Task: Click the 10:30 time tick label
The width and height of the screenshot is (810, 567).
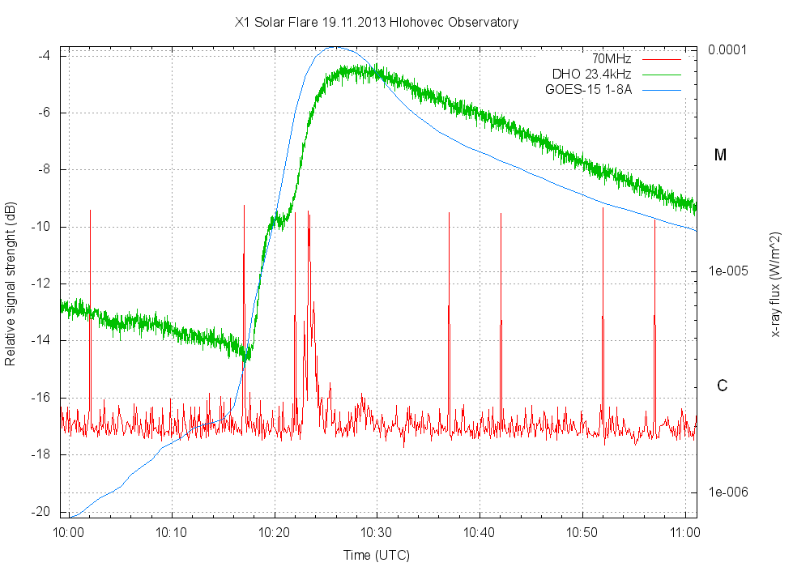Action: click(377, 533)
